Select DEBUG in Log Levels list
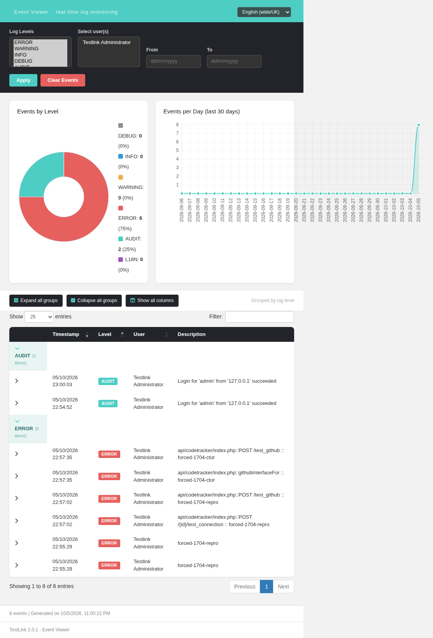 pyautogui.click(x=40, y=61)
